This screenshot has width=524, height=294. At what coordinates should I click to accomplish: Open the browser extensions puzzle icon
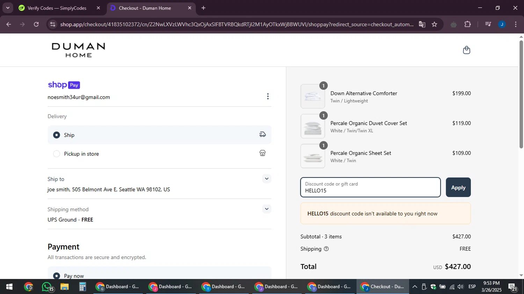click(467, 24)
